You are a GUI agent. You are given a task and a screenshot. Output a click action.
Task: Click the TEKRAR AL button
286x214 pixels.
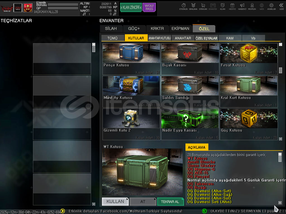click(x=170, y=201)
